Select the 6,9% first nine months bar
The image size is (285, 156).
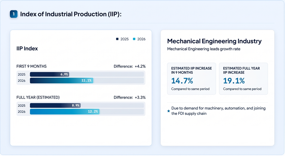point(49,74)
